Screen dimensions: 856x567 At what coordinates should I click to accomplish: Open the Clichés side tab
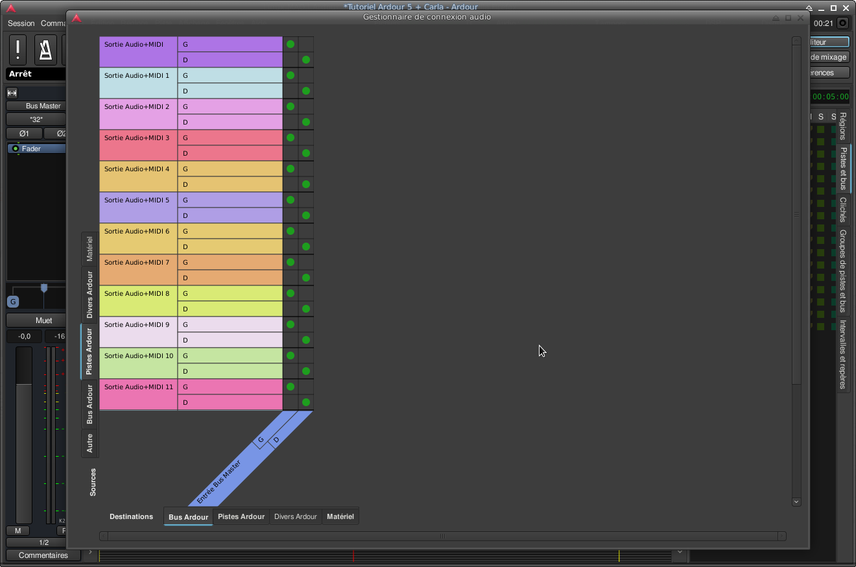click(x=843, y=210)
